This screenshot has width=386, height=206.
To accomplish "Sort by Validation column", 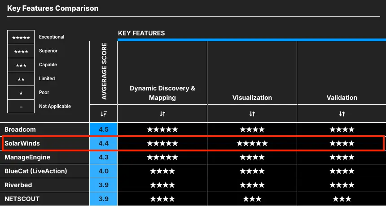I will coord(342,114).
